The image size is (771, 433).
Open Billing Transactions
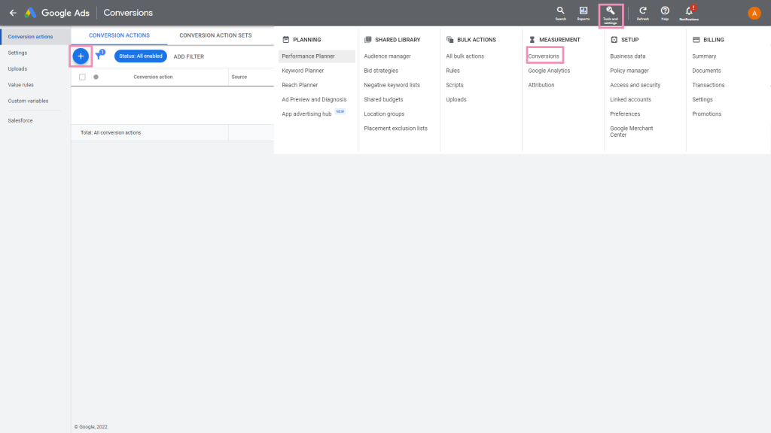[x=709, y=85]
